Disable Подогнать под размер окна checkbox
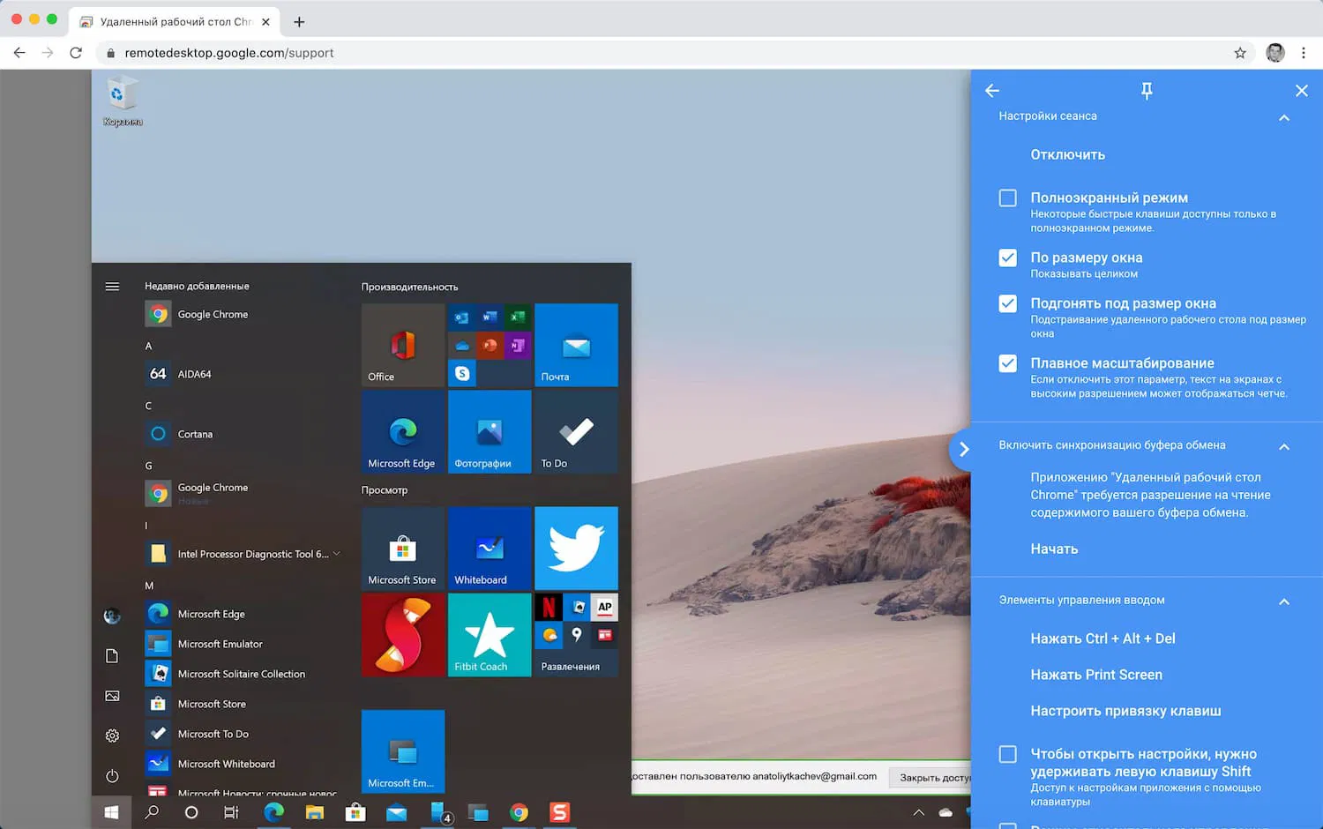1323x829 pixels. pyautogui.click(x=1007, y=303)
